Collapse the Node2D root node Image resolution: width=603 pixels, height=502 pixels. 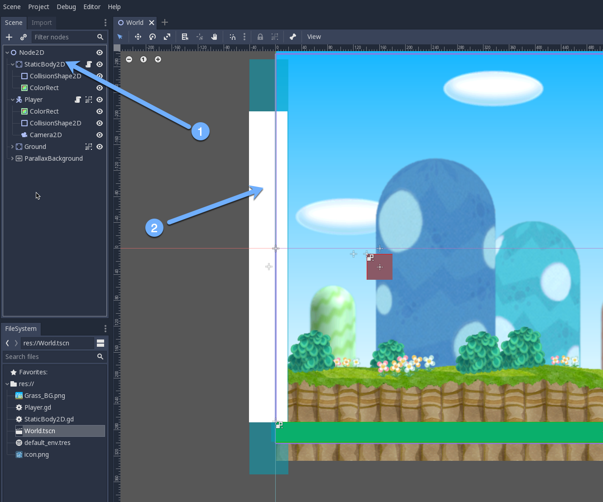(7, 53)
